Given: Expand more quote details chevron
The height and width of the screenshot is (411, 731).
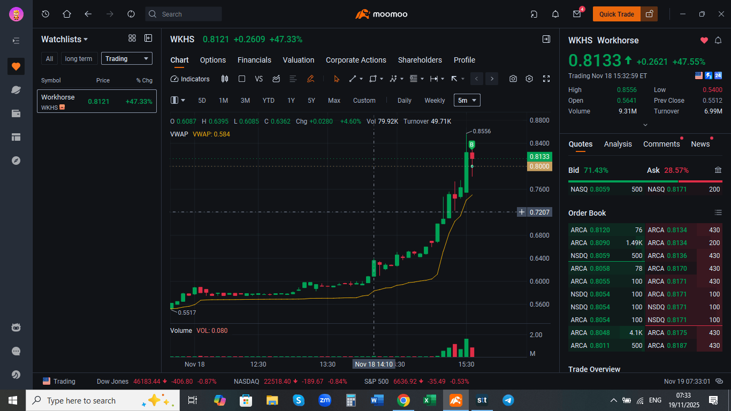Looking at the screenshot, I should [645, 125].
